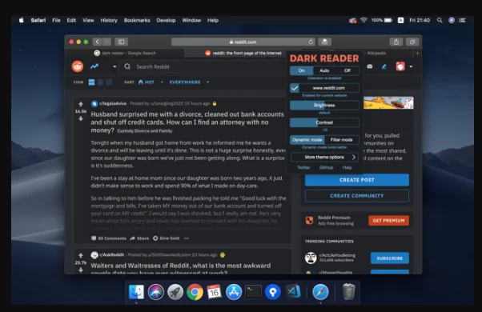Open Dark Reader's GitHub link
The height and width of the screenshot is (312, 482).
(326, 167)
